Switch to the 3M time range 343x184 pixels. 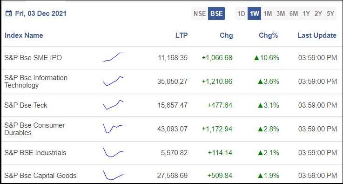281,14
